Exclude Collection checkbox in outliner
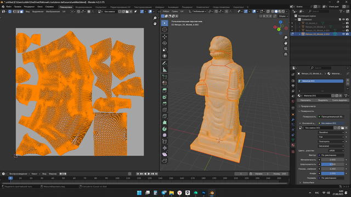This screenshot has width=351, height=197. (340, 20)
